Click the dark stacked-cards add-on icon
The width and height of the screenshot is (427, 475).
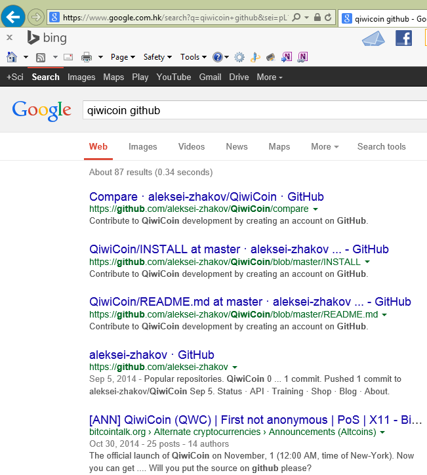270,57
